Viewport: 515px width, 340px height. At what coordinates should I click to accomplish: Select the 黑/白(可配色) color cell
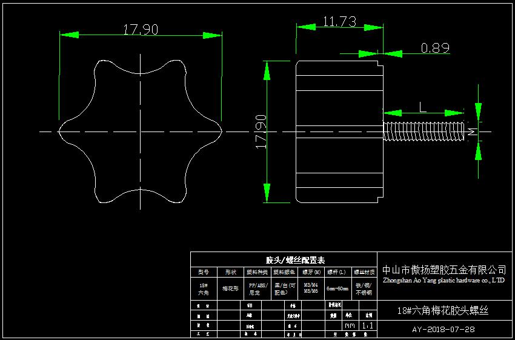(x=284, y=288)
